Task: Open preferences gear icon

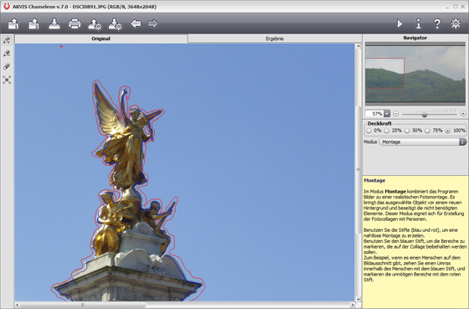Action: [456, 23]
